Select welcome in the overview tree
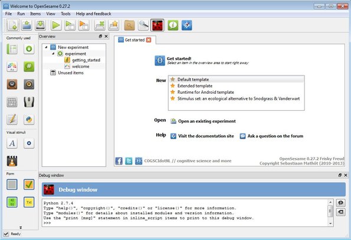The image size is (351, 240). [x=80, y=67]
